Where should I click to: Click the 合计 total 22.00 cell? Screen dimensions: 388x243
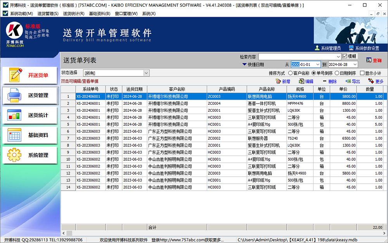[x=370, y=227]
